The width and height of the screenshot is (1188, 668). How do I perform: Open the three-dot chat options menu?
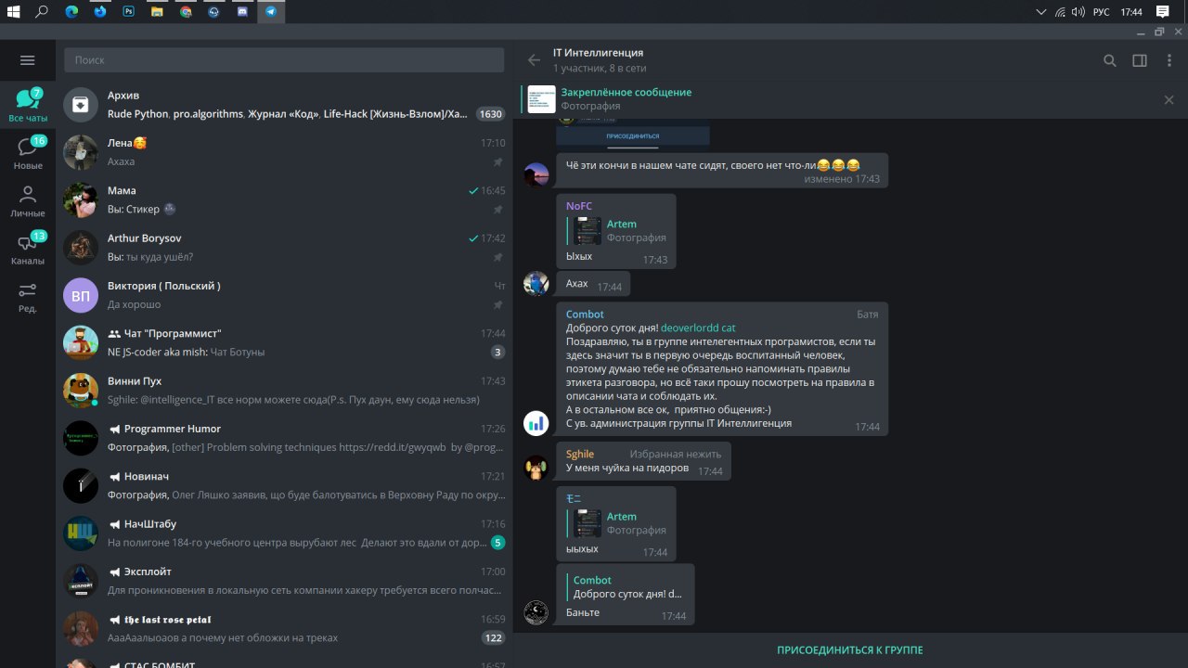click(1169, 60)
